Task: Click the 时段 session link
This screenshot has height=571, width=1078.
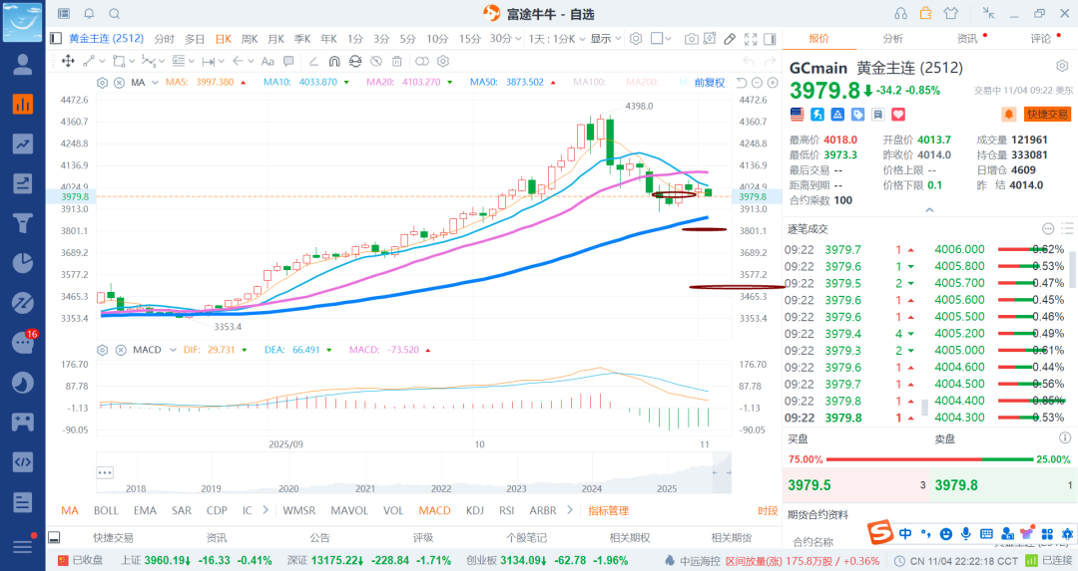Action: pyautogui.click(x=768, y=510)
